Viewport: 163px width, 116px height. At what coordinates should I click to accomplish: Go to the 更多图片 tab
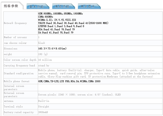(x=88, y=7)
